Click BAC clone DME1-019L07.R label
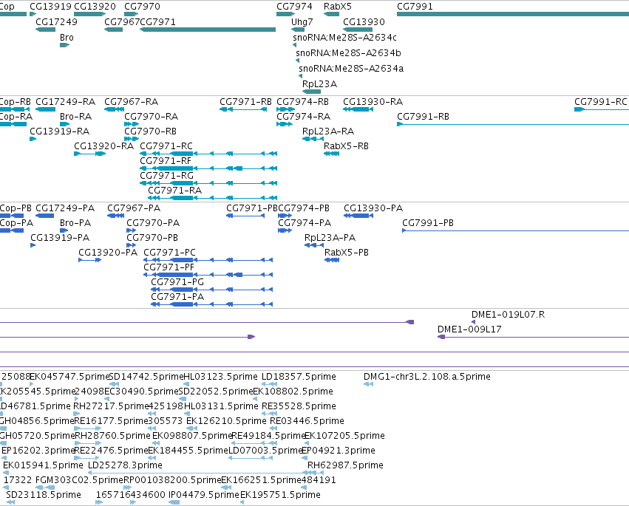The height and width of the screenshot is (506, 629). click(x=508, y=315)
